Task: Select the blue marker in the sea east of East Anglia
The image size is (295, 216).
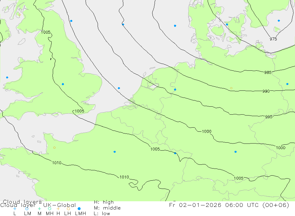Action: pos(119,88)
